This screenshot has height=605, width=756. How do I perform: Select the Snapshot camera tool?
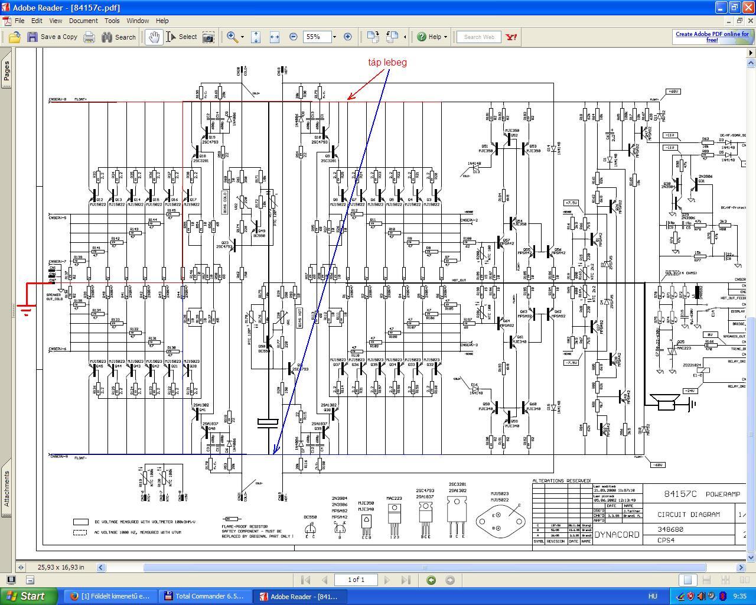click(208, 37)
